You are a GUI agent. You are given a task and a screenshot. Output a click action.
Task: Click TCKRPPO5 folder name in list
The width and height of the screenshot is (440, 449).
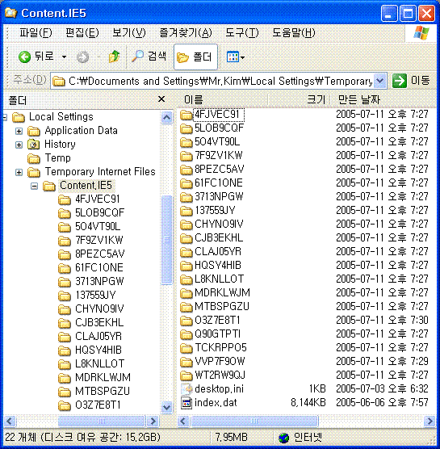[x=220, y=347]
